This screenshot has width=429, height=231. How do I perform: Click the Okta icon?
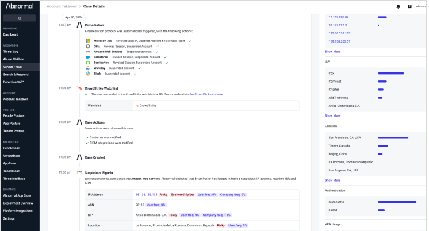[x=88, y=46]
